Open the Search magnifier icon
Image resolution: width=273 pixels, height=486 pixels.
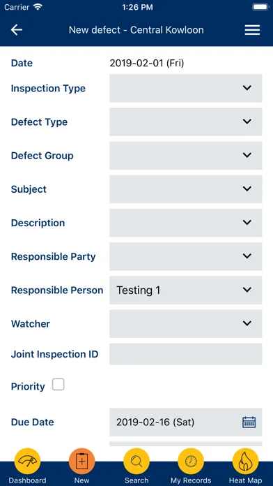pyautogui.click(x=136, y=461)
